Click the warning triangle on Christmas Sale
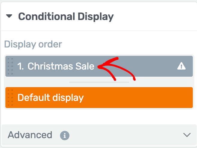 181,66
